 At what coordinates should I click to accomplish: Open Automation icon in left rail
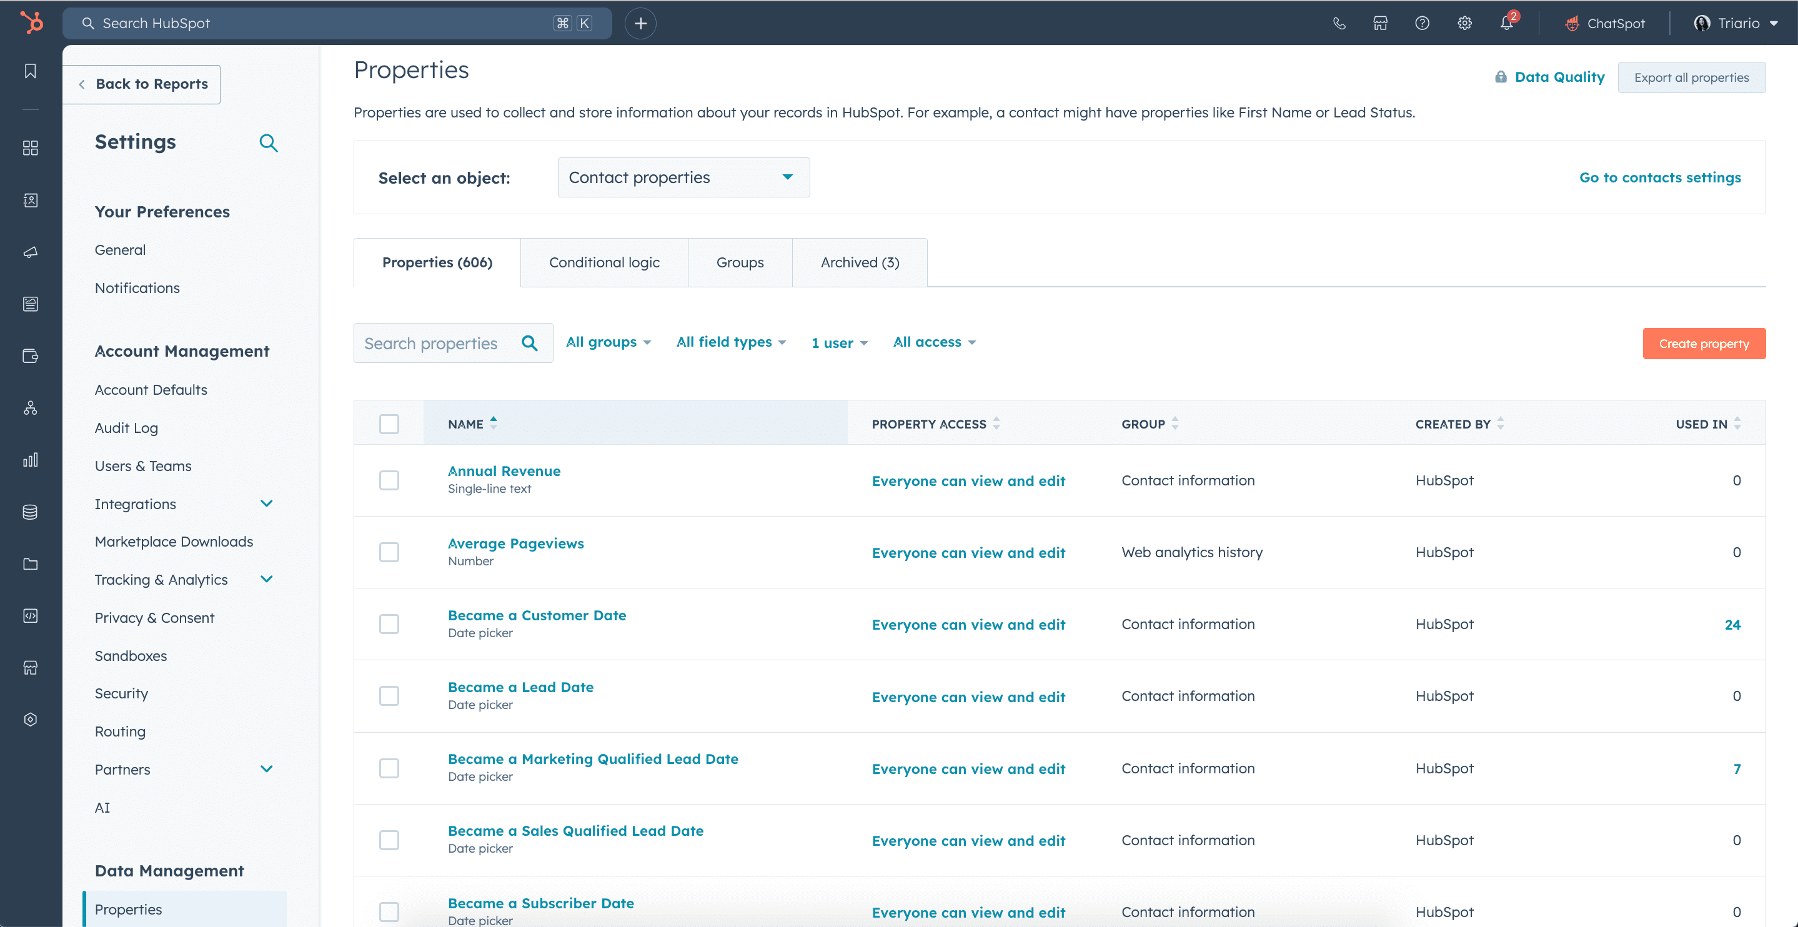pos(31,408)
